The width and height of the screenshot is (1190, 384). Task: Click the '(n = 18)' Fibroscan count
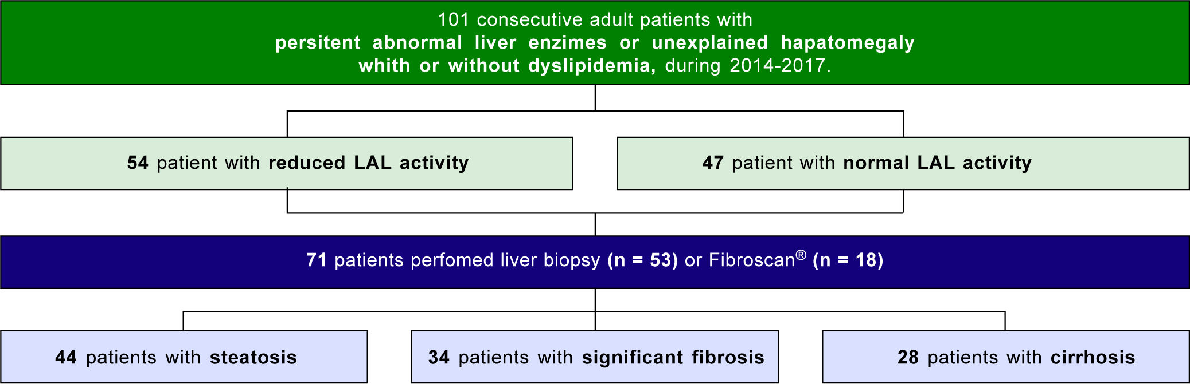[848, 260]
